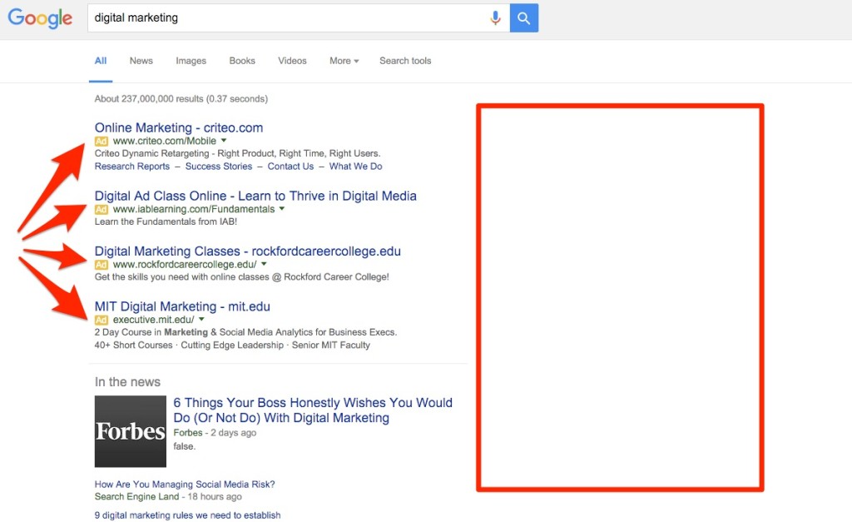Open dropdown arrow next to executive.mit.edu
852x522 pixels.
pyautogui.click(x=201, y=320)
